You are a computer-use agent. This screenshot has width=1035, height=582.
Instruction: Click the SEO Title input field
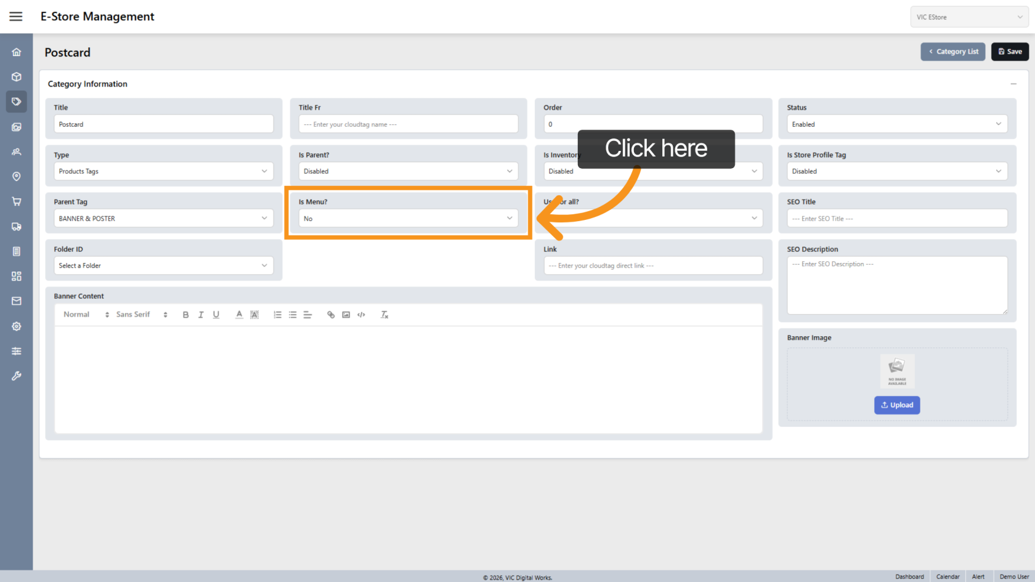pos(896,219)
